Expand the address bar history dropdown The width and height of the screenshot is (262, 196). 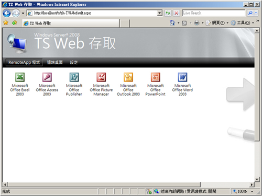tap(159, 13)
